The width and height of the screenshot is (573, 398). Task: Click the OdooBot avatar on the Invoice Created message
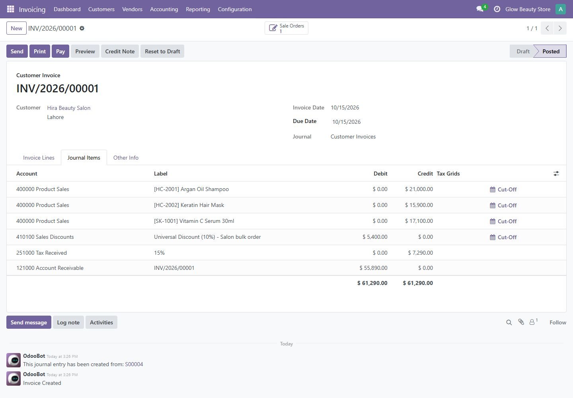(x=14, y=378)
